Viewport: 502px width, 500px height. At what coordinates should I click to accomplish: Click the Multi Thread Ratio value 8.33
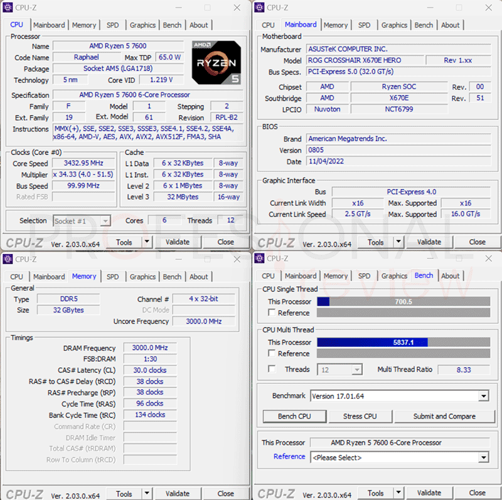[x=464, y=370]
